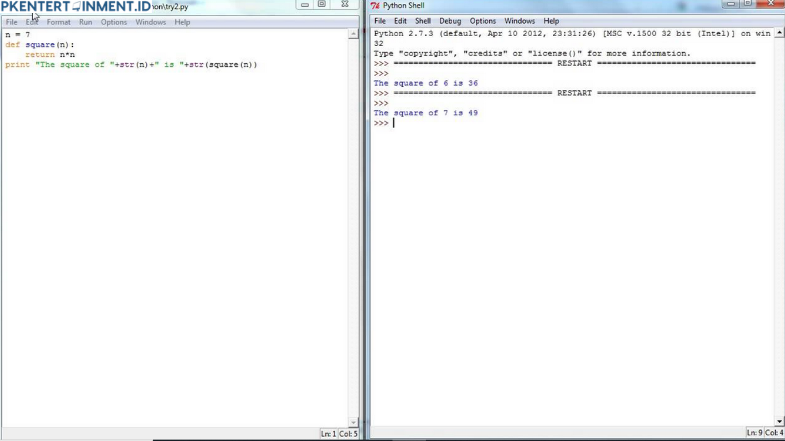Open the Options menu in the editor
This screenshot has height=441, width=785.
[x=113, y=22]
